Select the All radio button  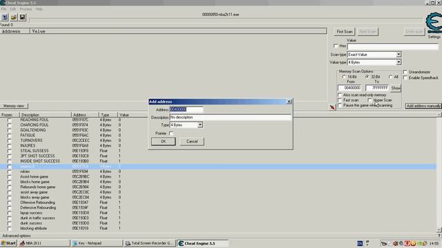coord(390,76)
